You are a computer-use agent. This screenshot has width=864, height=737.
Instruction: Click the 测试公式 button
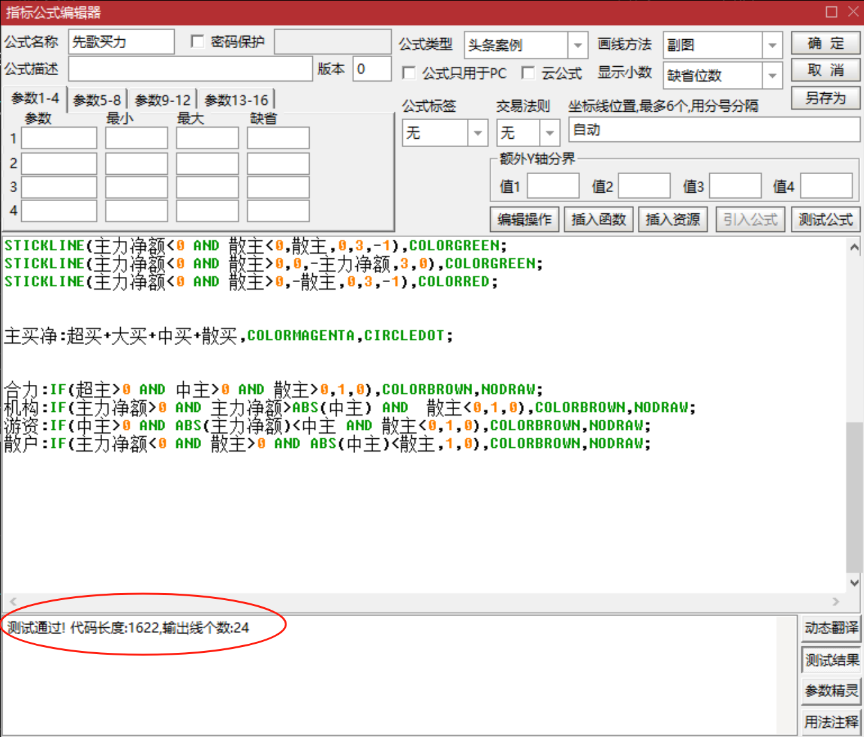point(825,220)
